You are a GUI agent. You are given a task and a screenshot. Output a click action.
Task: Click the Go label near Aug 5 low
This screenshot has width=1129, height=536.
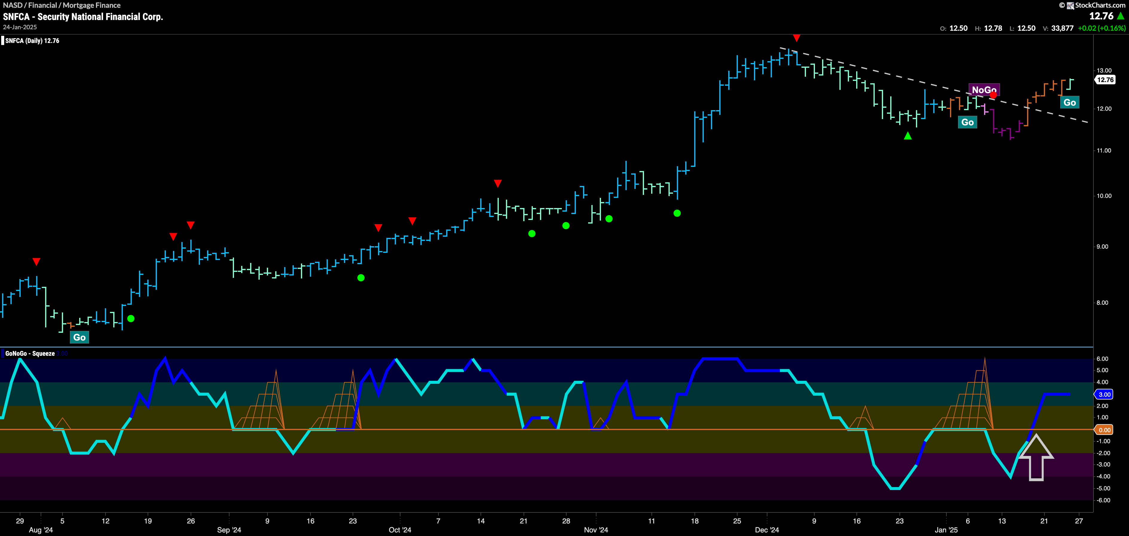[79, 337]
